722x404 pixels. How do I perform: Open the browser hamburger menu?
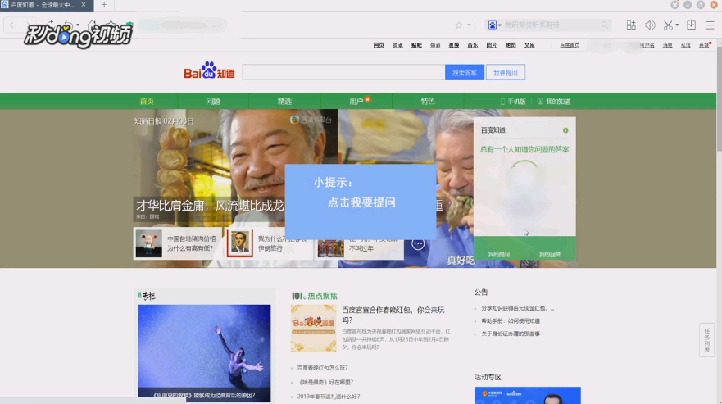point(710,25)
